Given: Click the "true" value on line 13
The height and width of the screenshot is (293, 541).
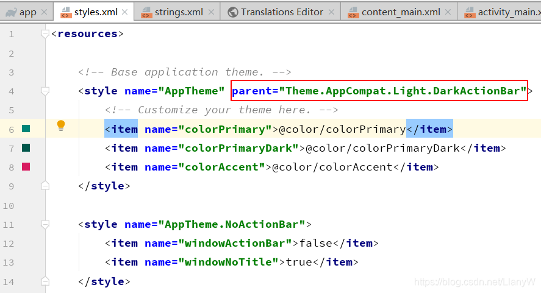Looking at the screenshot, I should pyautogui.click(x=299, y=263).
